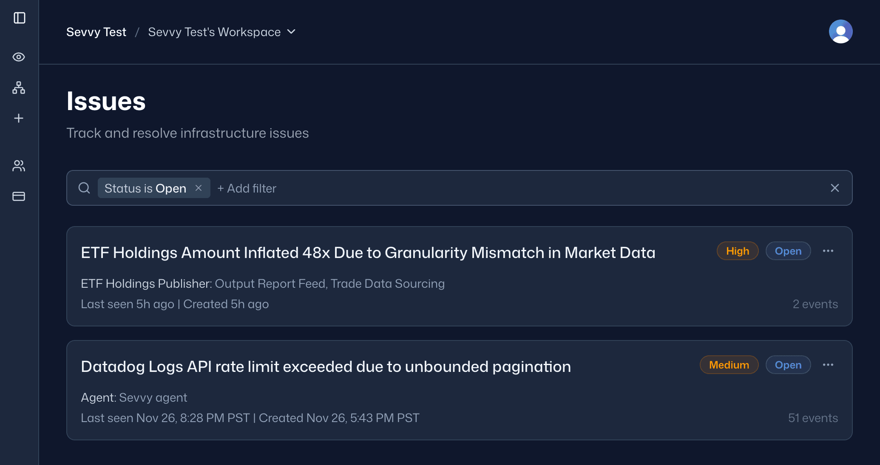Click the Sevvy Test breadcrumb
Viewport: 880px width, 465px height.
96,32
